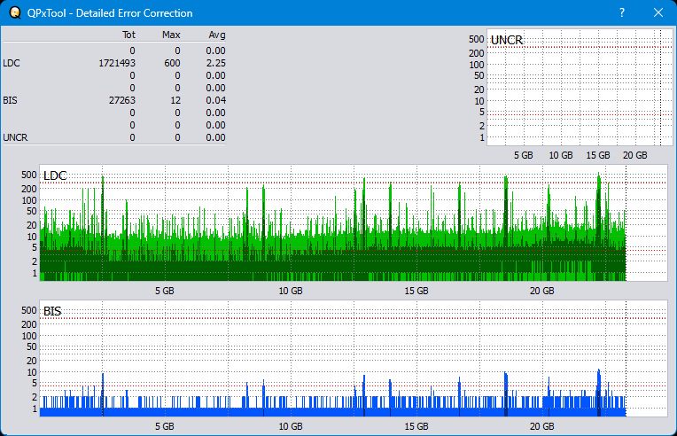Screen dimensions: 677x436
Task: Select the BIS row label in statistics table
Action: [x=10, y=100]
